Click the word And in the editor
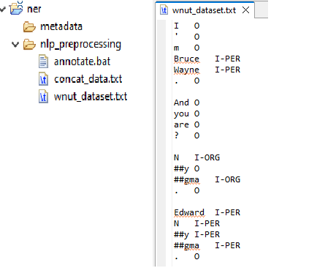The image size is (317, 268). coord(181,103)
